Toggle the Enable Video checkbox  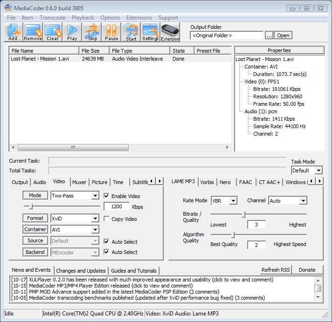[106, 196]
